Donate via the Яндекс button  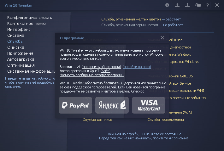(112, 105)
